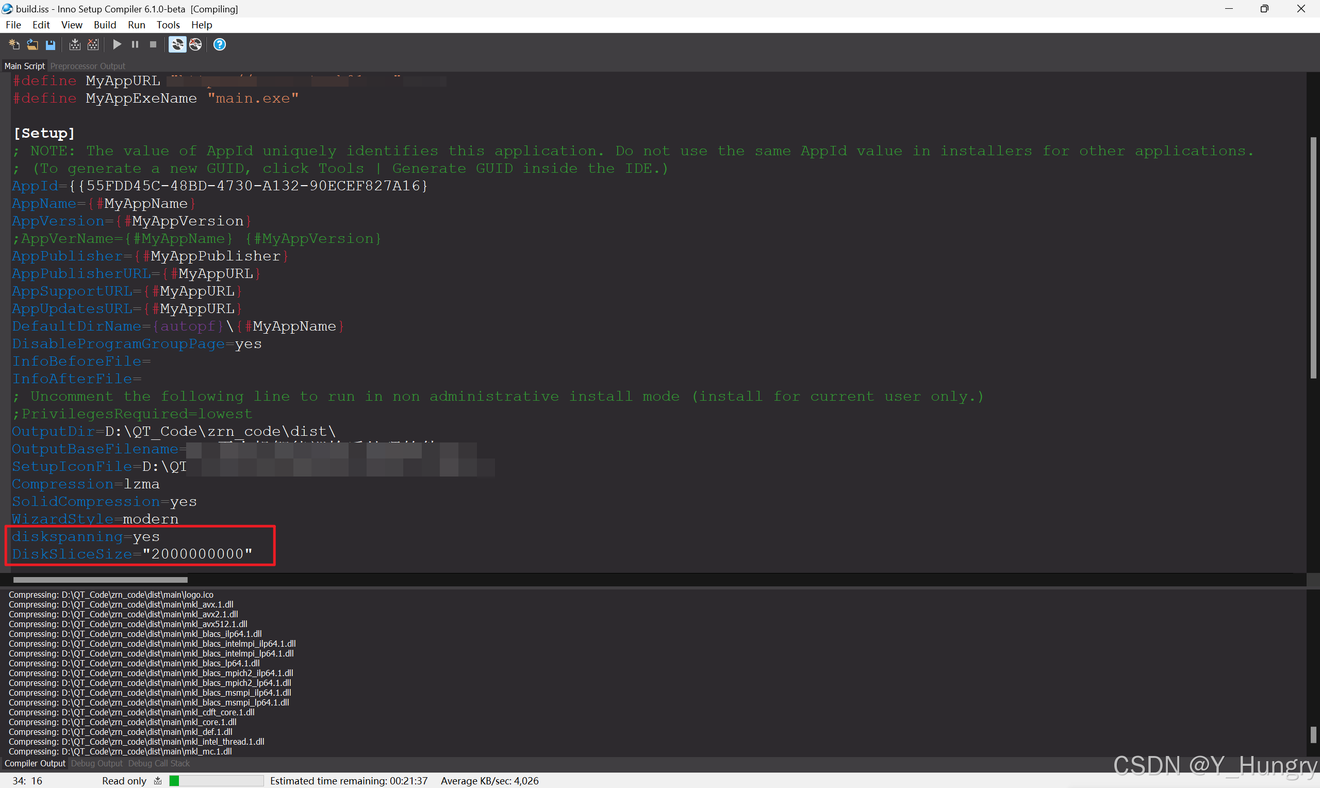Click the editor horizontal scrollbar thumb
Screen dimensions: 1320x788
coord(101,580)
